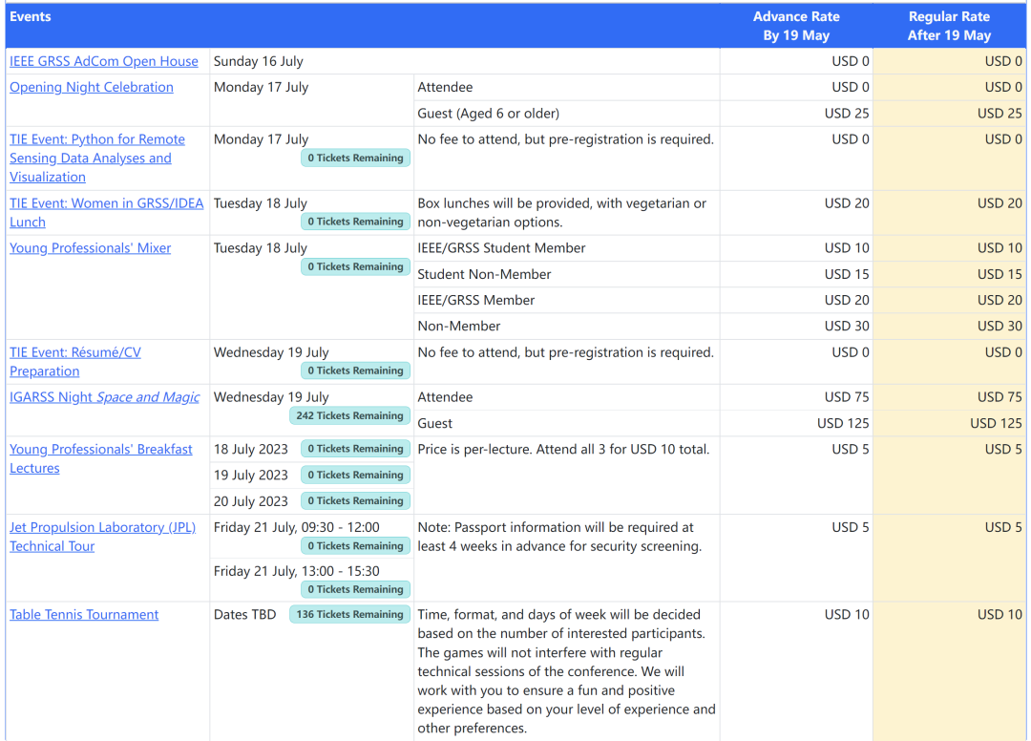Click 0 Tickets Remaining badge for 20 July 2023
1031x741 pixels.
click(x=356, y=500)
